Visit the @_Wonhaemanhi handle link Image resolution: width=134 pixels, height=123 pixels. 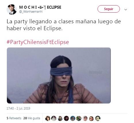(31, 11)
